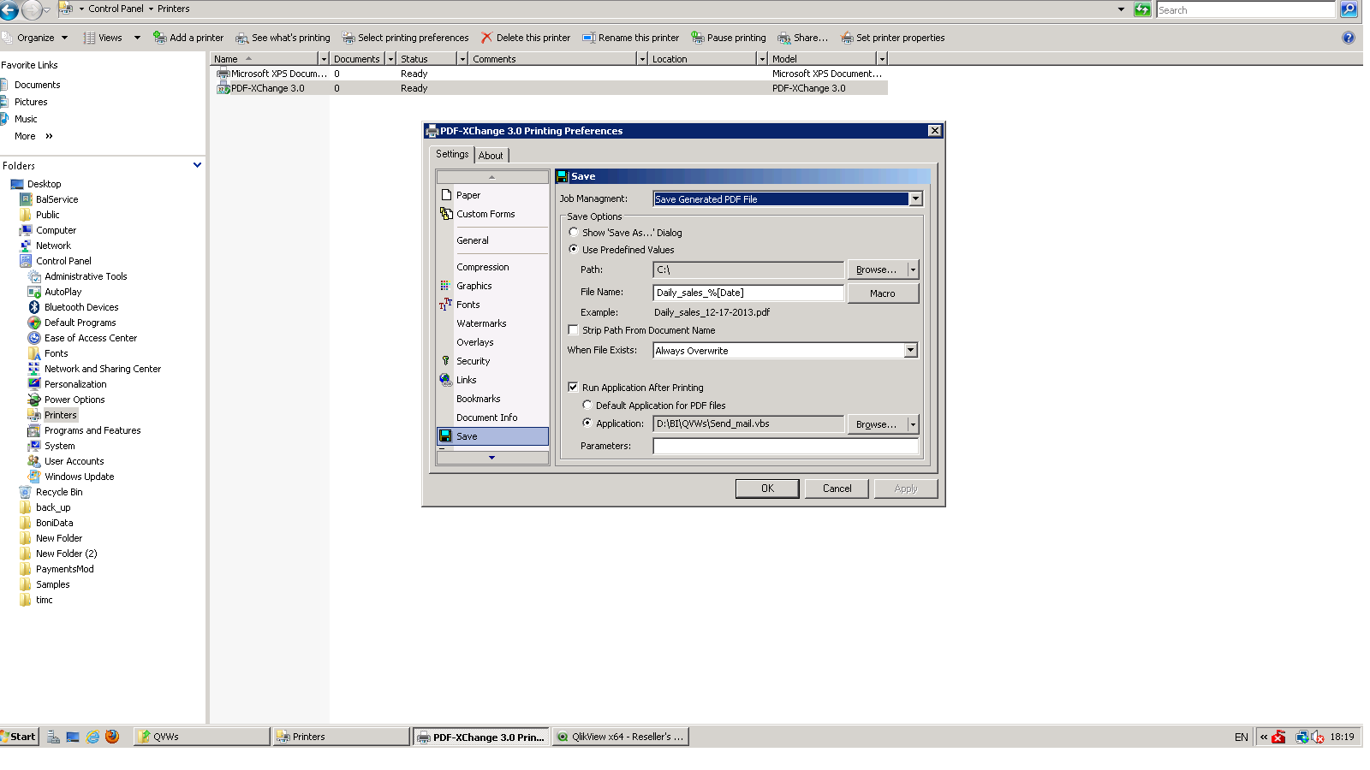Click Browse button for Application
The height and width of the screenshot is (770, 1370).
[877, 424]
